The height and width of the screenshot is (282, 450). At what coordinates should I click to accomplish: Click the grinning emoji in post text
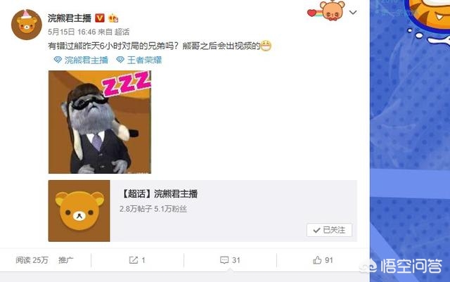point(266,46)
